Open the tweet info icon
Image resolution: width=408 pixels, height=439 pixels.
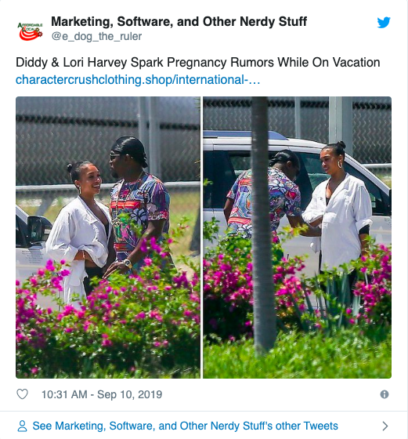click(x=385, y=394)
